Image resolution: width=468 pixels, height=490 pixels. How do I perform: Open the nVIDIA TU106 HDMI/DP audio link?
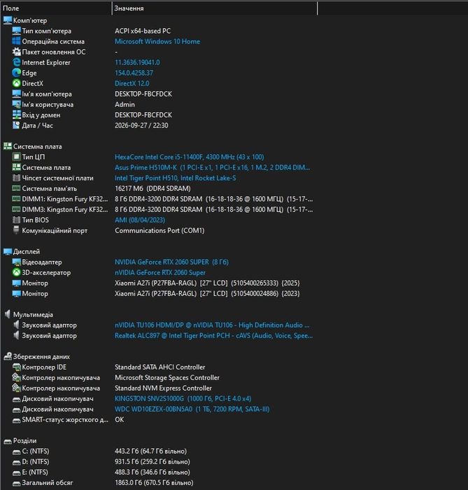click(212, 325)
